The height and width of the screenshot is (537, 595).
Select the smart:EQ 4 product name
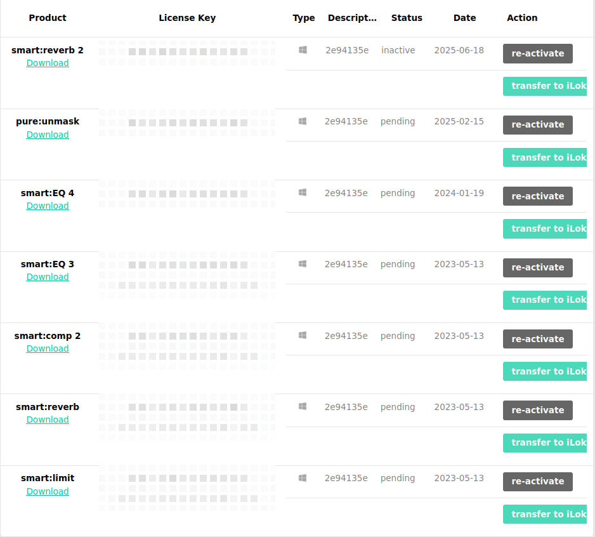click(x=48, y=193)
